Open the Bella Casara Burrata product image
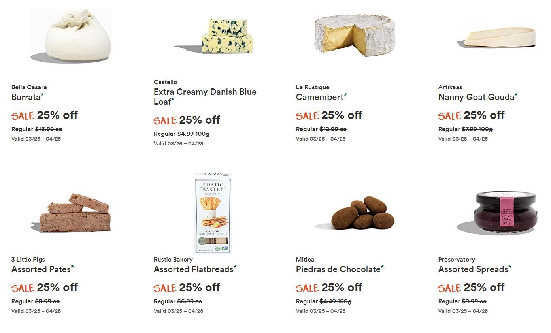Image resolution: width=551 pixels, height=333 pixels. [71, 36]
